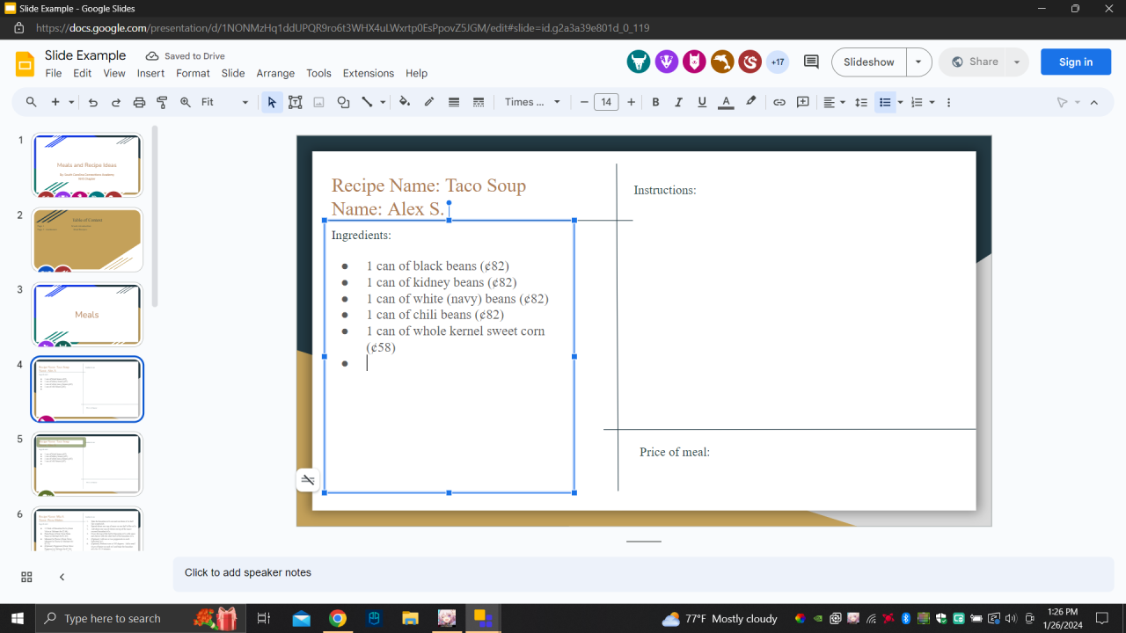Open the Shape tool
The image size is (1126, 633).
click(x=343, y=102)
